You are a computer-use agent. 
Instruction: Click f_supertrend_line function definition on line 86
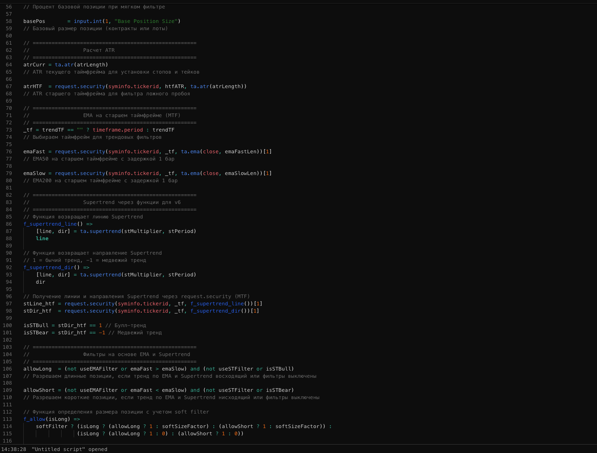click(50, 224)
